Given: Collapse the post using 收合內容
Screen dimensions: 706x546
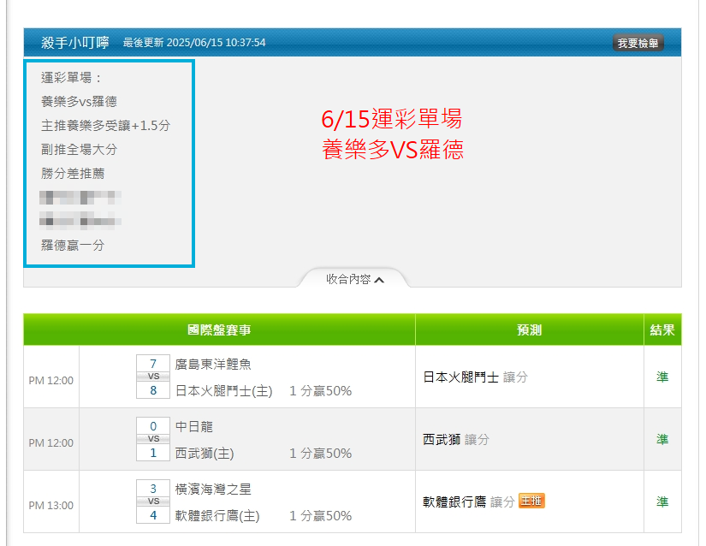Looking at the screenshot, I should (x=355, y=279).
